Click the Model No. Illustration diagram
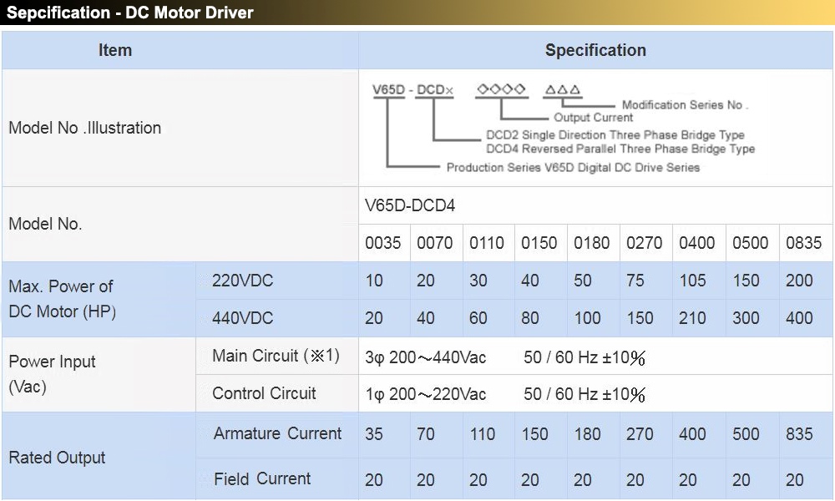Image resolution: width=835 pixels, height=501 pixels. click(564, 128)
